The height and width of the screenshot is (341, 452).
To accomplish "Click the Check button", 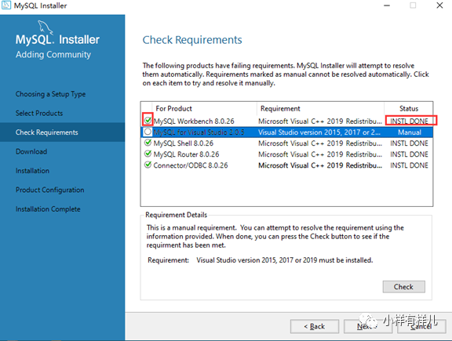I will click(x=403, y=287).
